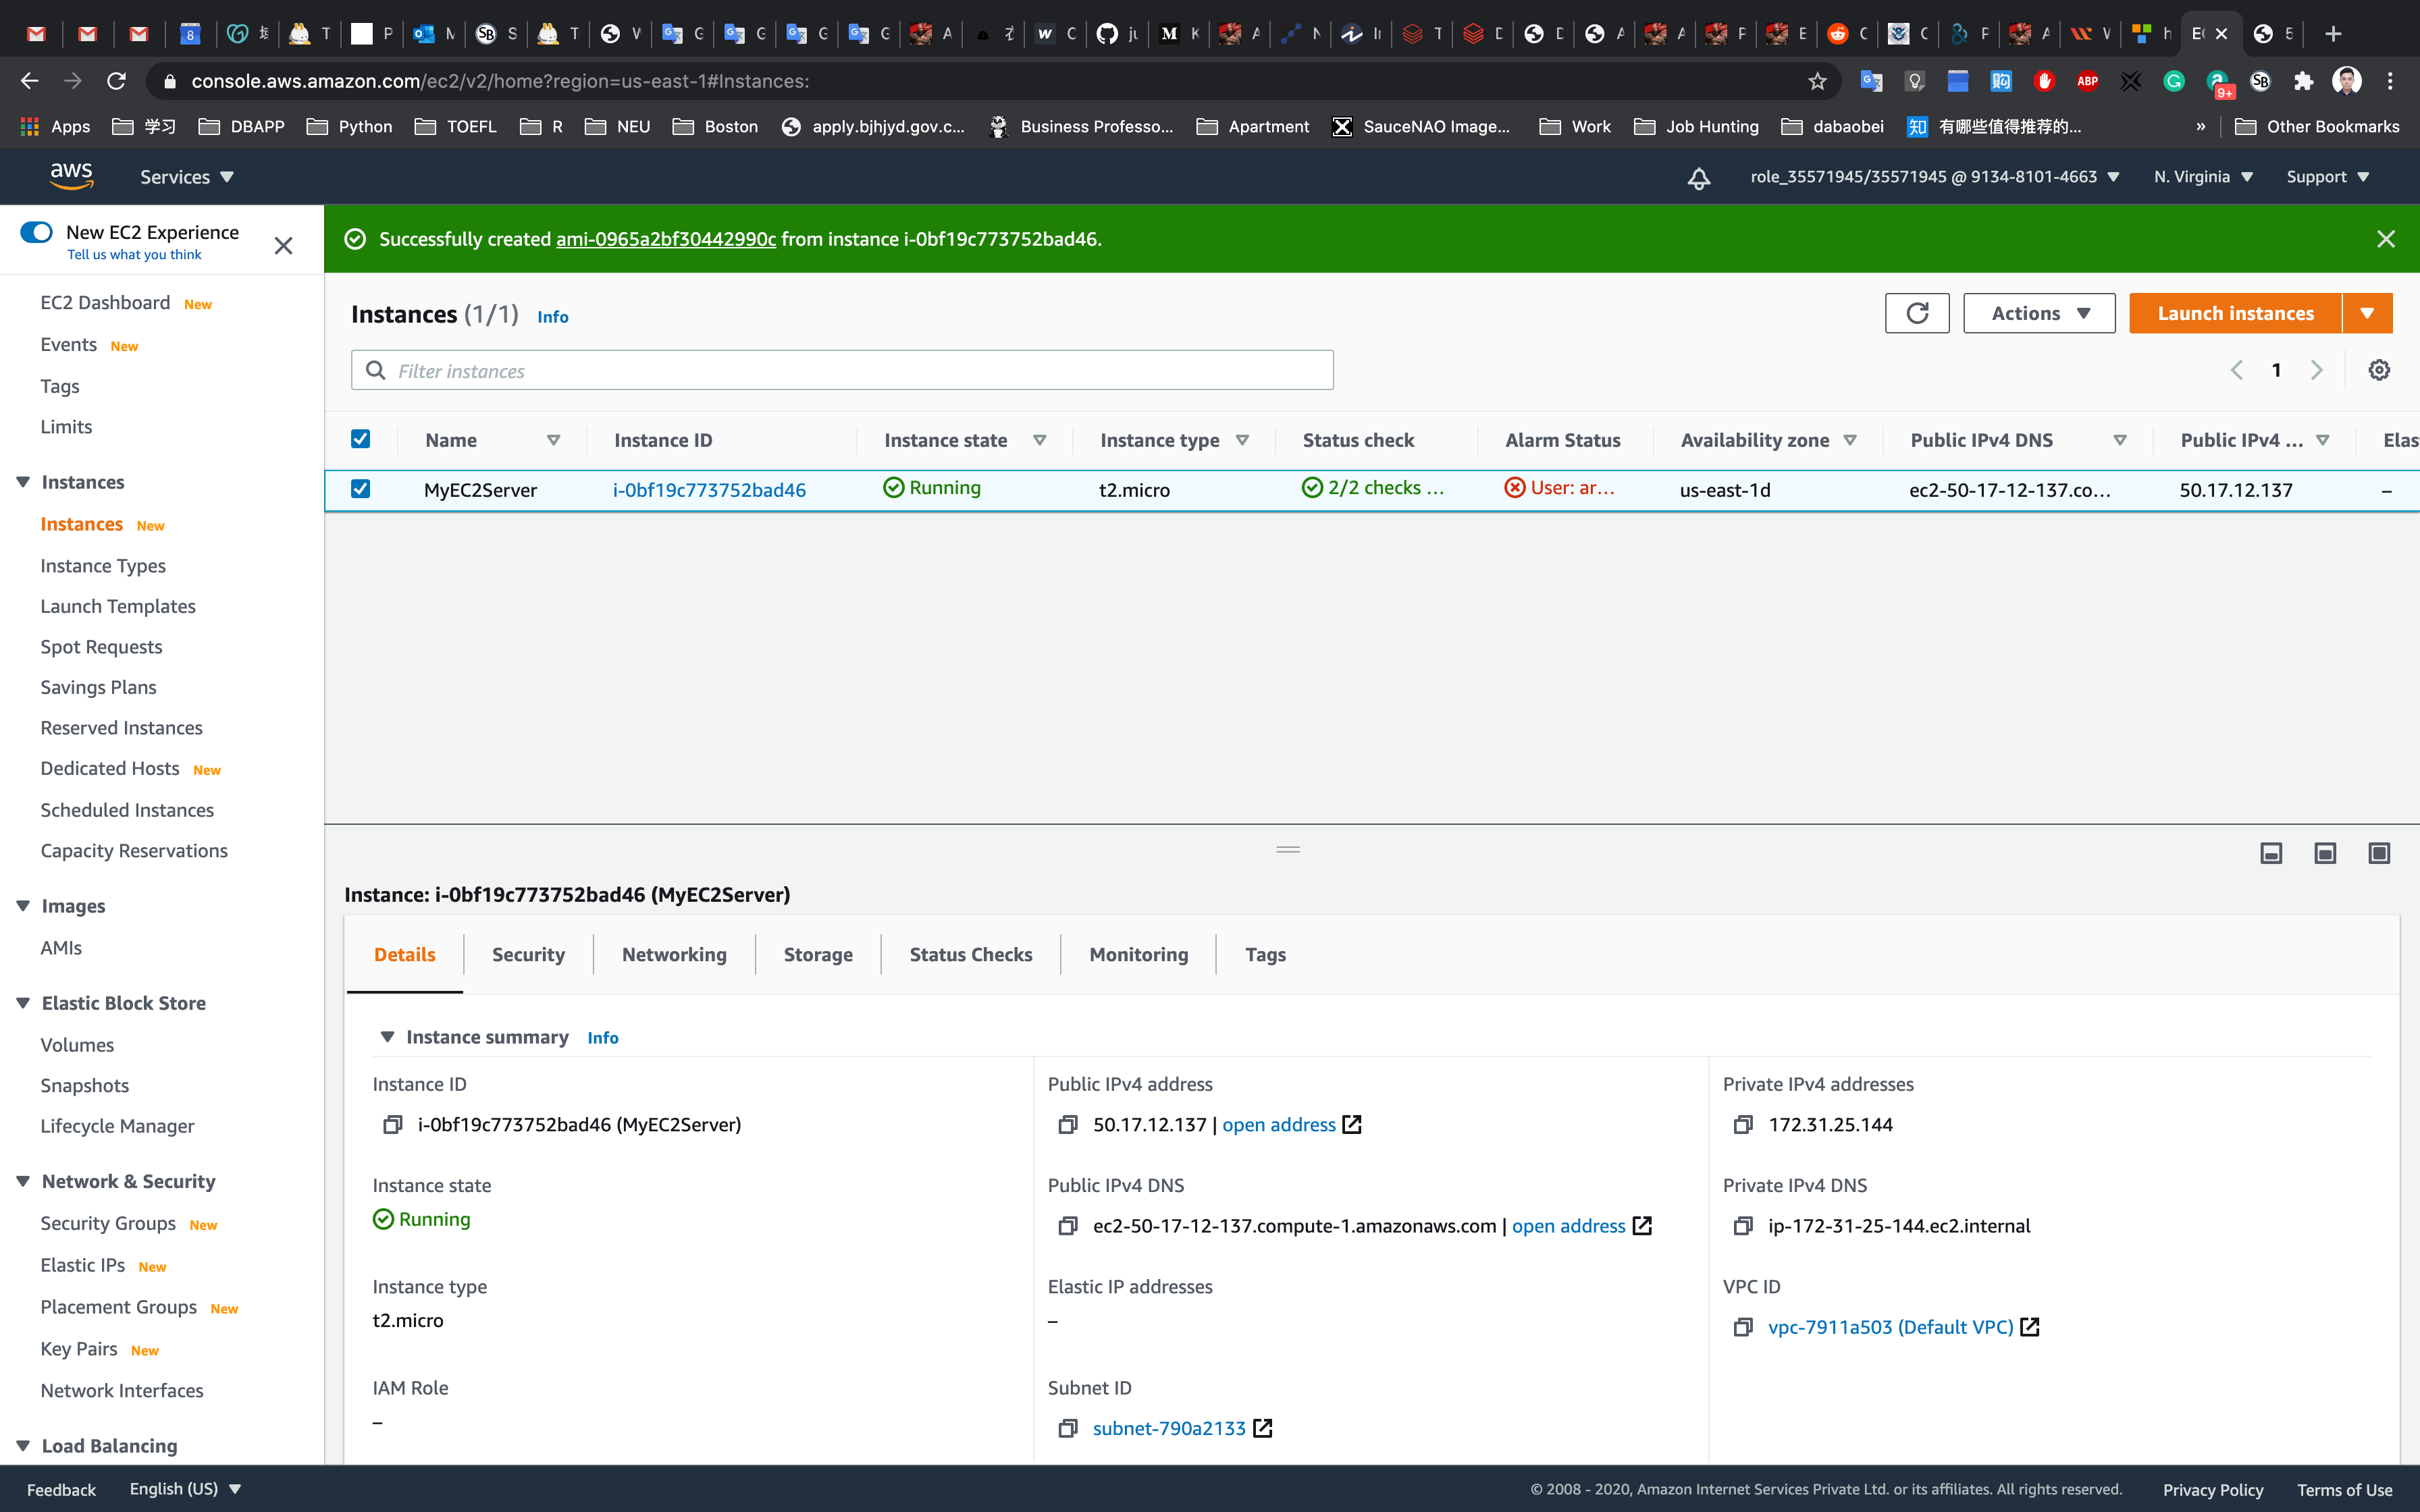
Task: Switch to the Security tab
Action: (x=528, y=954)
